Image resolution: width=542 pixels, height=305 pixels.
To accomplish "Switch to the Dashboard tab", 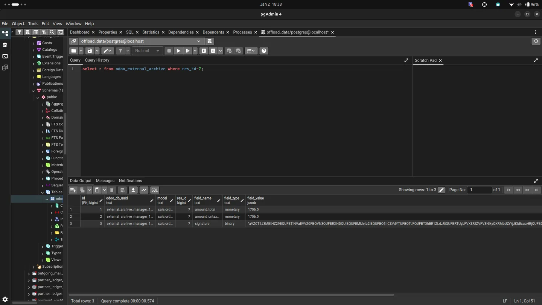I will 79,32.
